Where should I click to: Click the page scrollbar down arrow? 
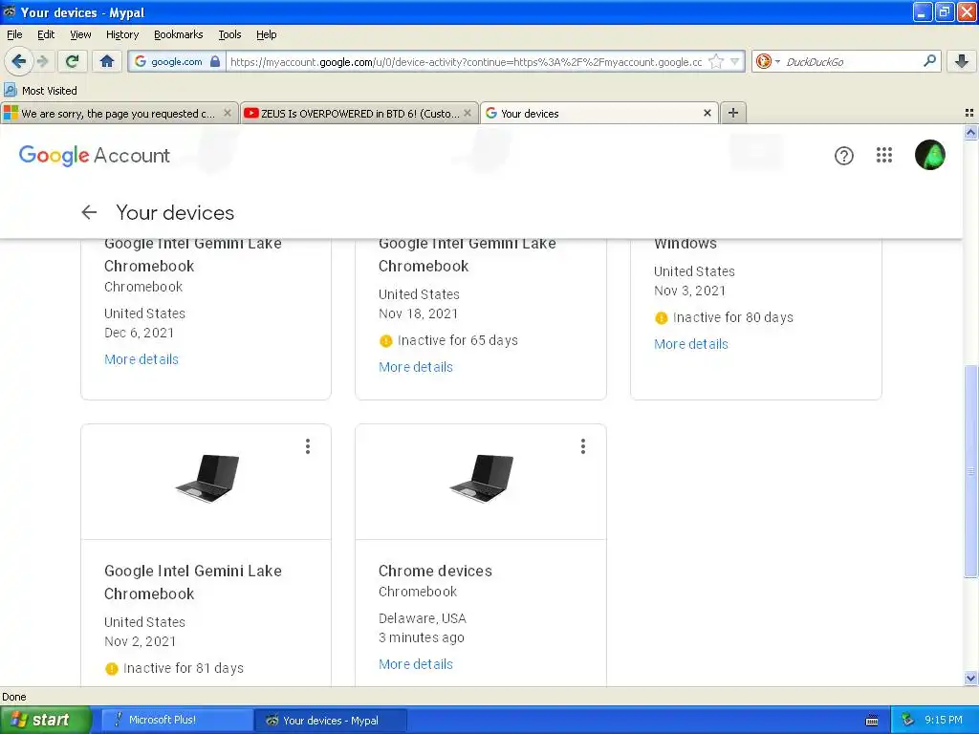click(970, 678)
